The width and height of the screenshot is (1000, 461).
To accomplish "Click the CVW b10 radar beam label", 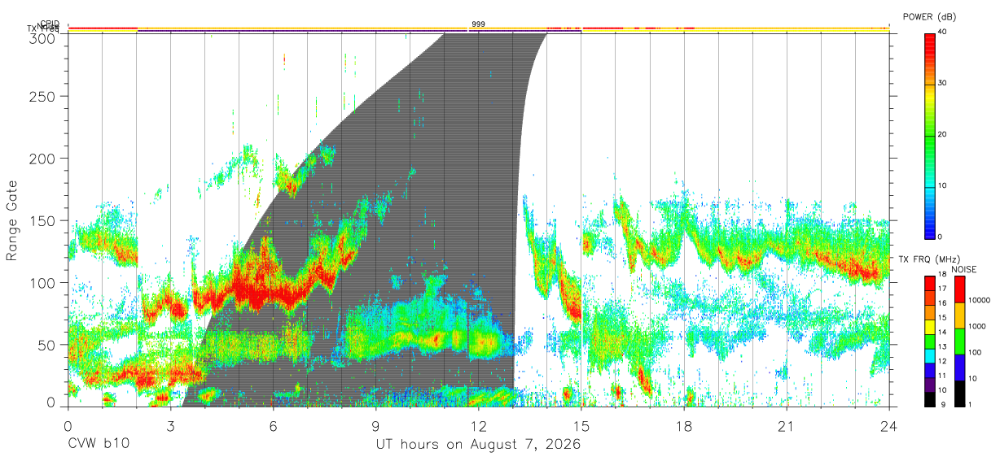I will pyautogui.click(x=98, y=445).
